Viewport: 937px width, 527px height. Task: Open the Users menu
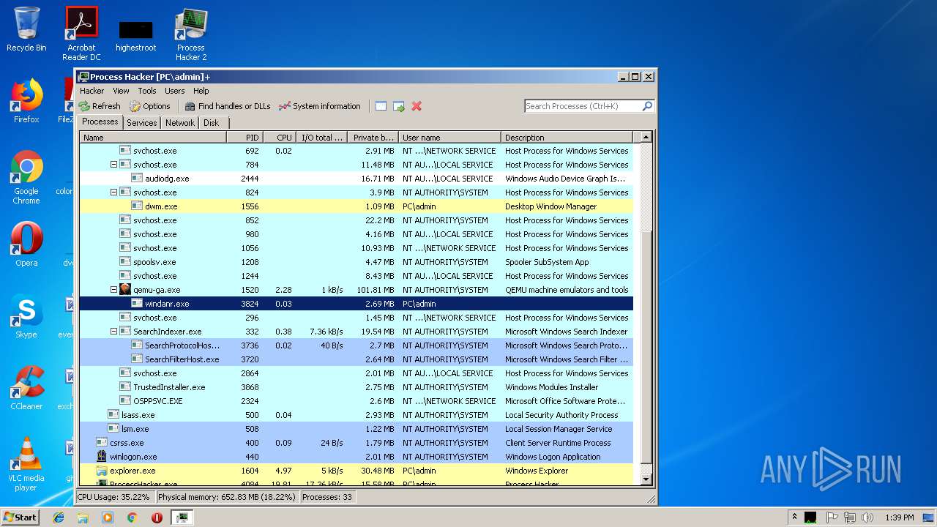pos(175,91)
